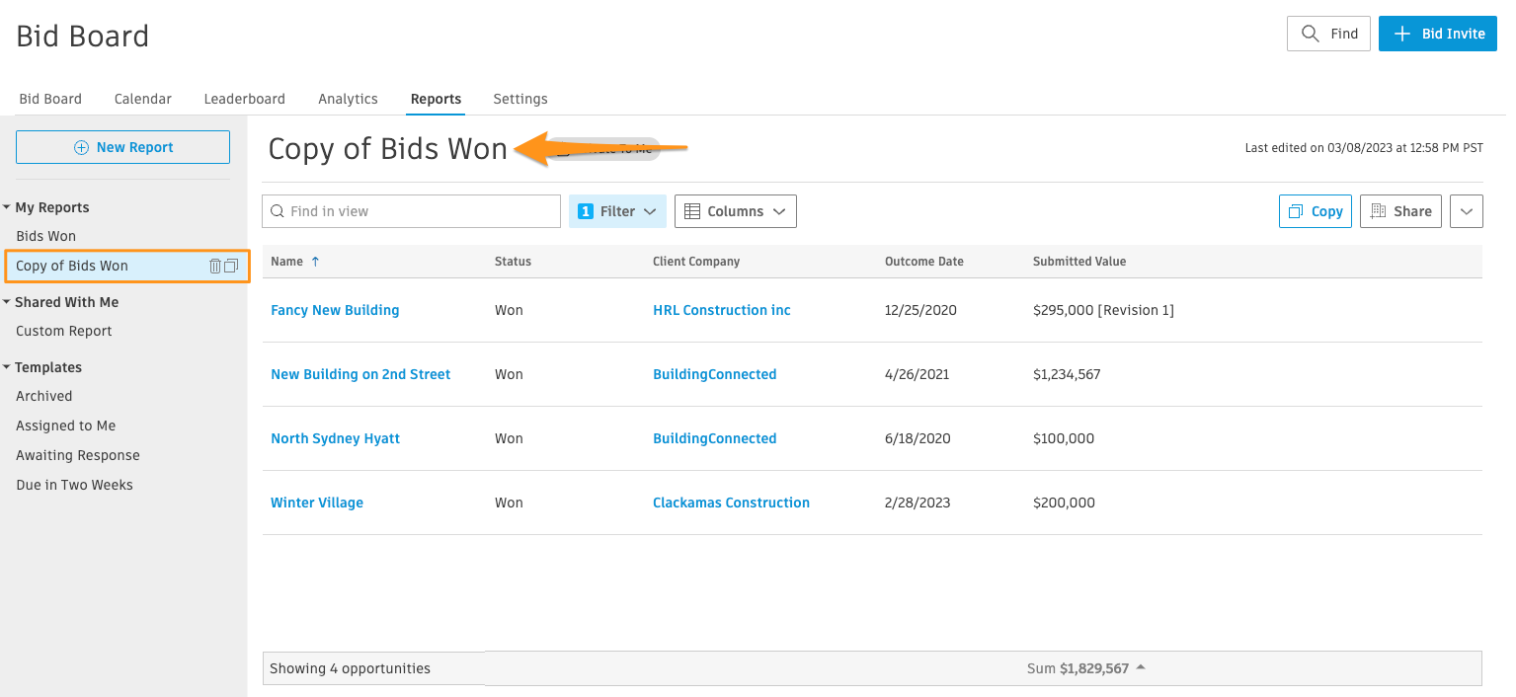Collapse the Templates section
This screenshot has height=697, width=1516.
tap(8, 367)
